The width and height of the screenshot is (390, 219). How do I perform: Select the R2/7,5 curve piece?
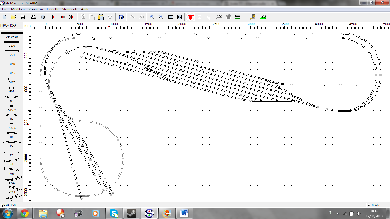pyautogui.click(x=11, y=126)
